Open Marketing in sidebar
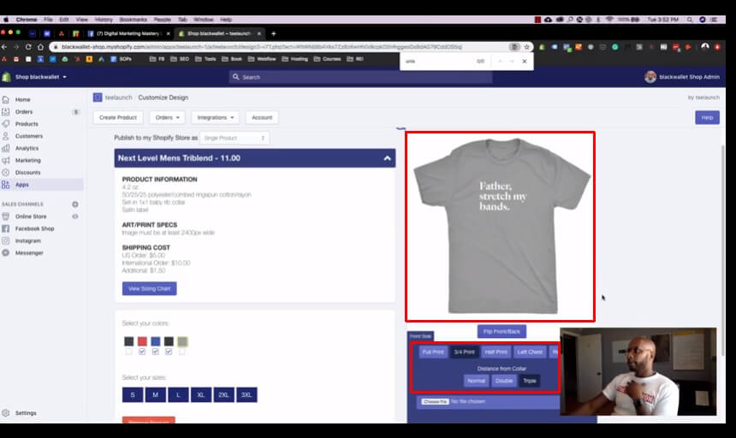 [x=27, y=160]
